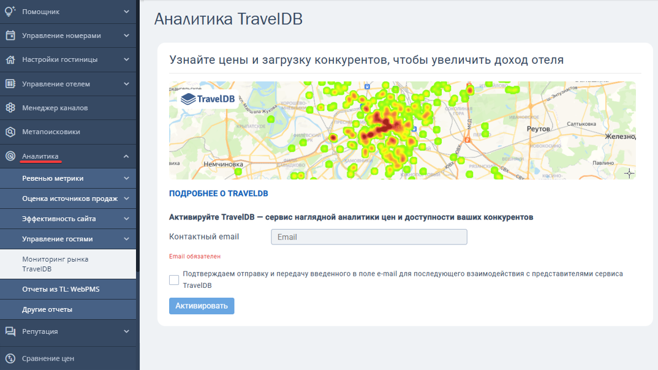Expand Эффективность сайта chevron
The width and height of the screenshot is (658, 370).
tap(126, 219)
